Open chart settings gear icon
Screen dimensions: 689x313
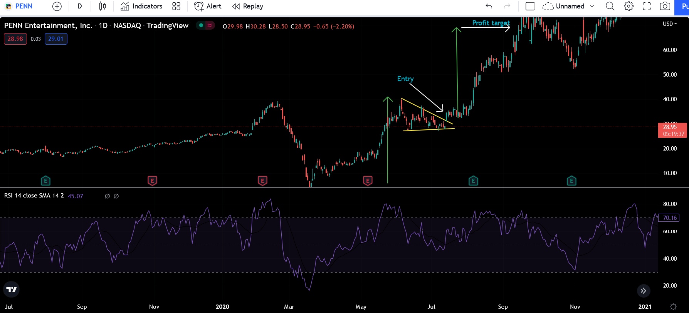[629, 6]
